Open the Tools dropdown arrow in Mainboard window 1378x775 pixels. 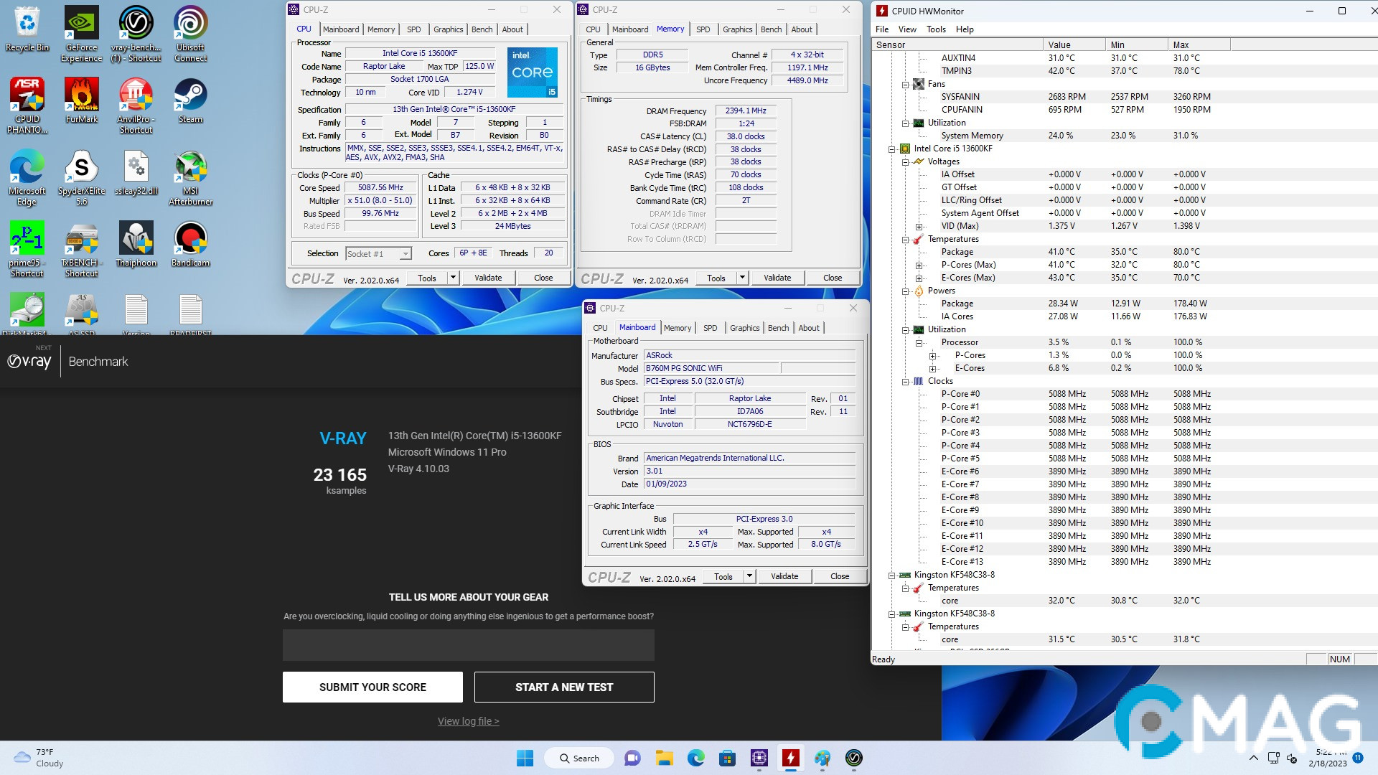coord(749,576)
